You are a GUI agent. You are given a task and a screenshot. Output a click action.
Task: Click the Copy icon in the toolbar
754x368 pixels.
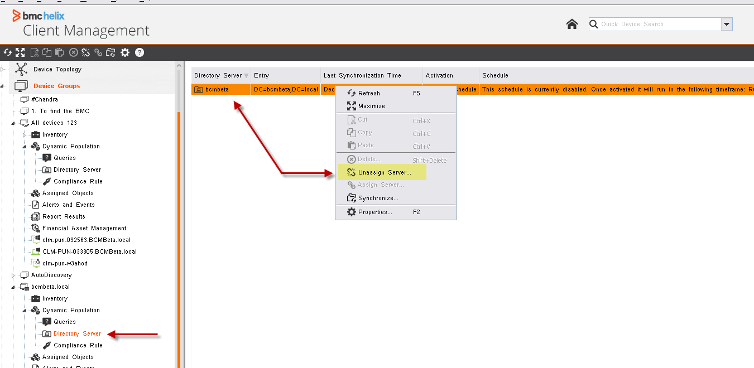tap(47, 52)
